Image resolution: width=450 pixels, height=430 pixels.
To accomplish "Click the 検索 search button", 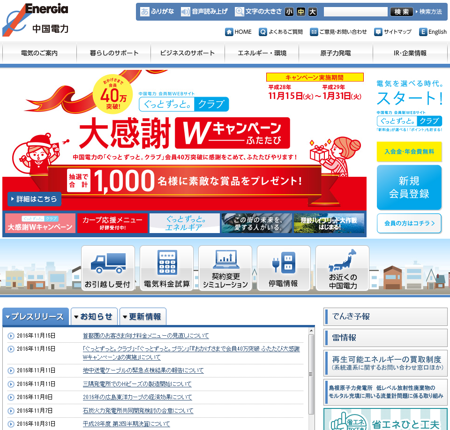I will (x=402, y=12).
